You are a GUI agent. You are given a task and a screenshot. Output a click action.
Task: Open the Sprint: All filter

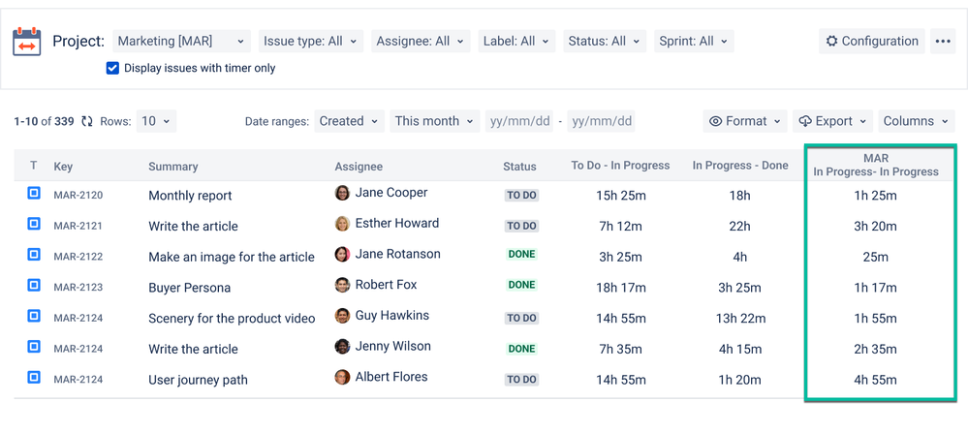(x=693, y=42)
